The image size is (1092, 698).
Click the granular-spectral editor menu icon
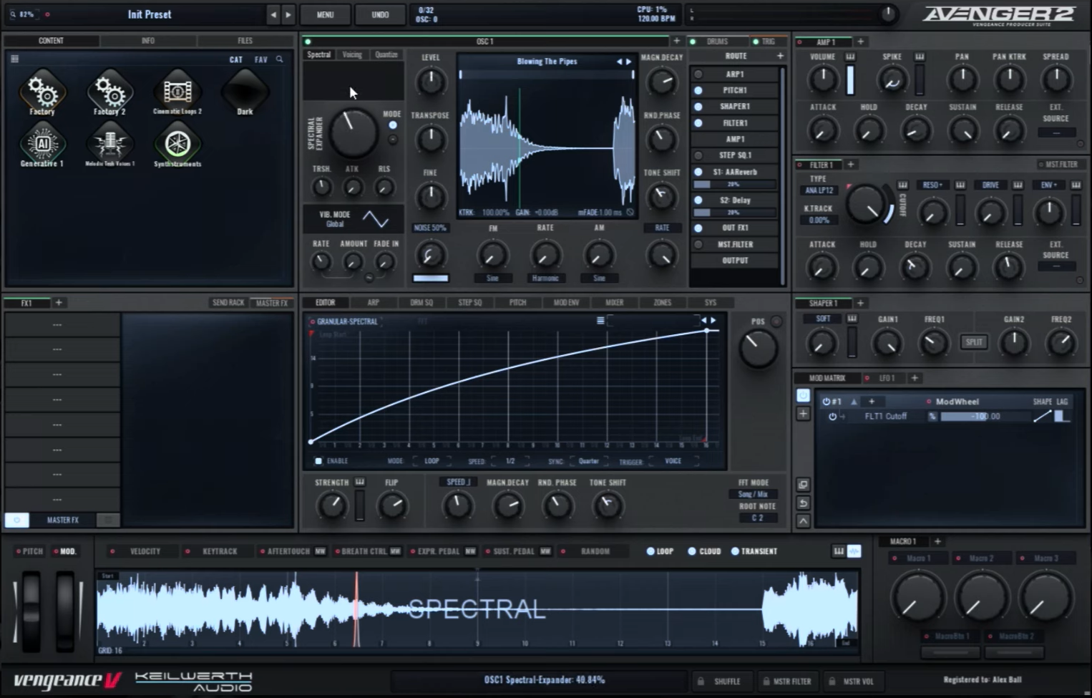600,321
